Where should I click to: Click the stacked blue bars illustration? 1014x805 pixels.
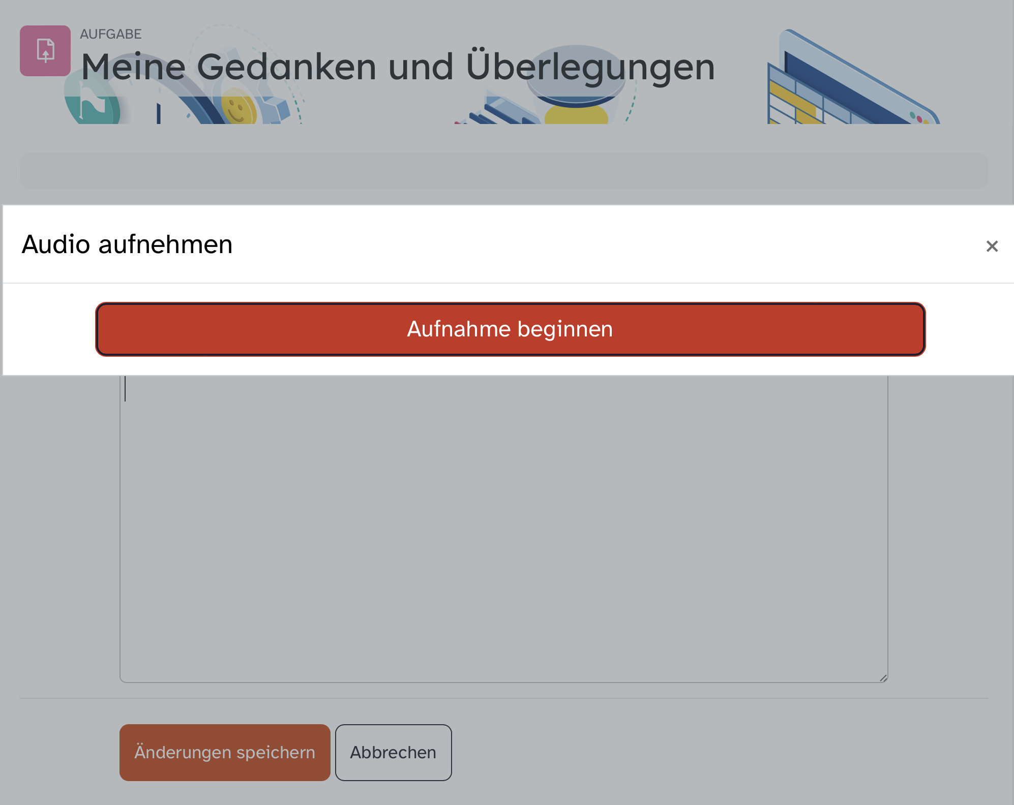[x=501, y=112]
